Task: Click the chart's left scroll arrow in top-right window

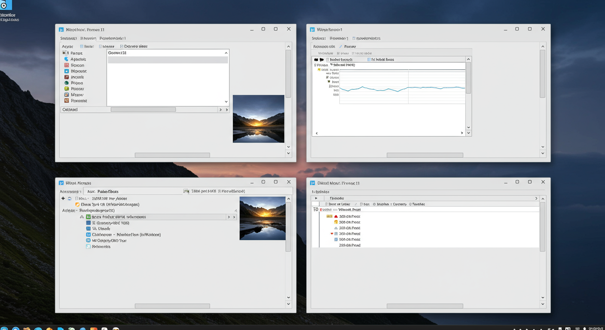Action: pos(317,133)
